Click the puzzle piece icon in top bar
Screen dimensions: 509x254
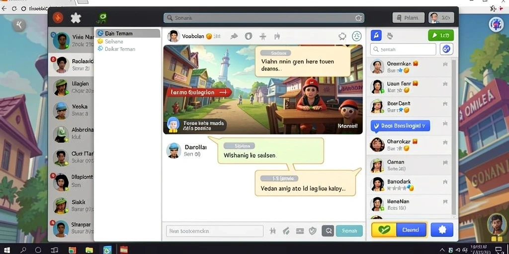[x=76, y=17]
